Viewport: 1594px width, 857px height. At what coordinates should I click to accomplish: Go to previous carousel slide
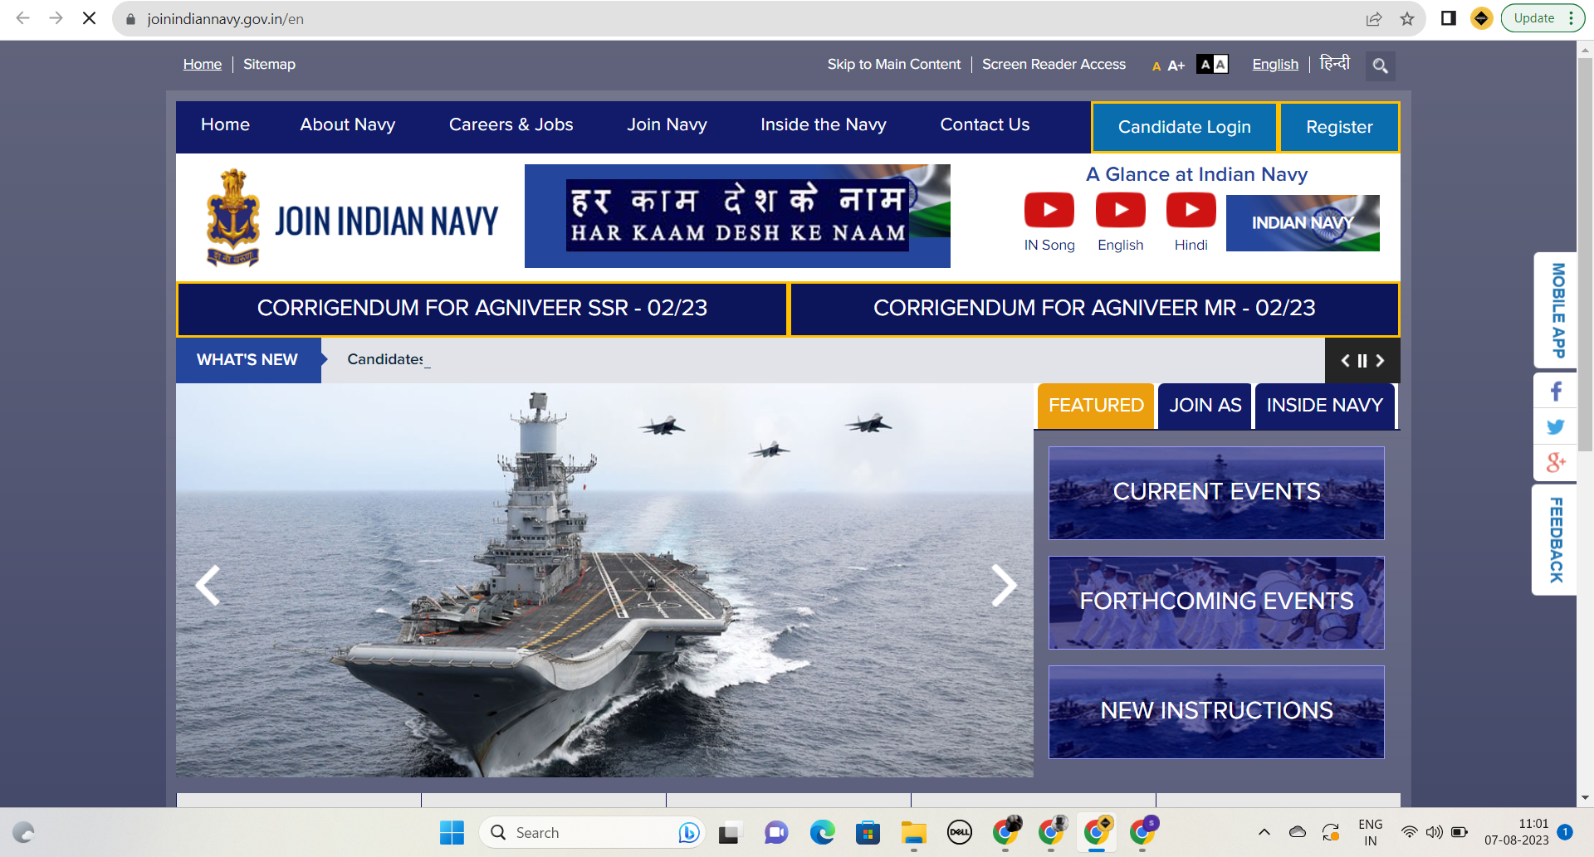point(208,586)
